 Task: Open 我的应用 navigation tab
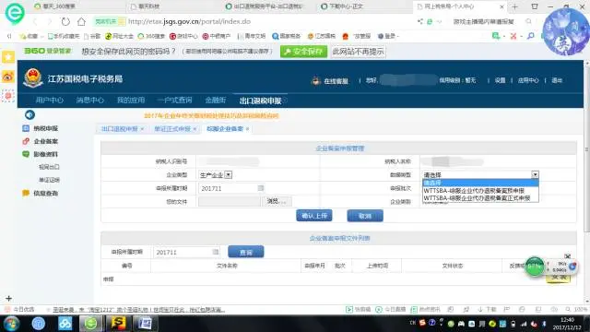(131, 101)
